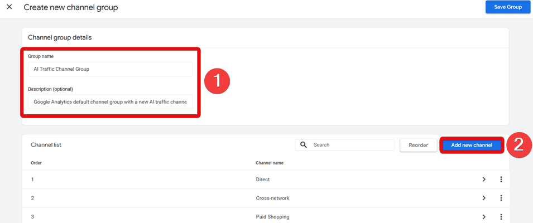Click the Create new channel group title

coord(71,7)
